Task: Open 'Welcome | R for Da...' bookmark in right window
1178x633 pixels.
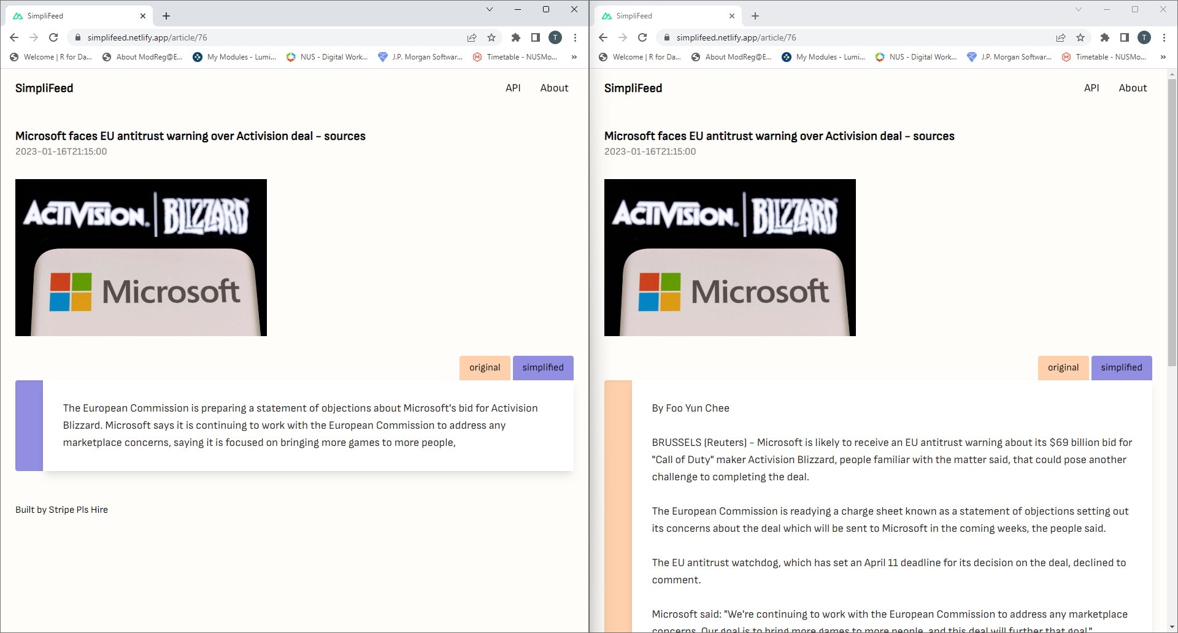Action: tap(640, 57)
